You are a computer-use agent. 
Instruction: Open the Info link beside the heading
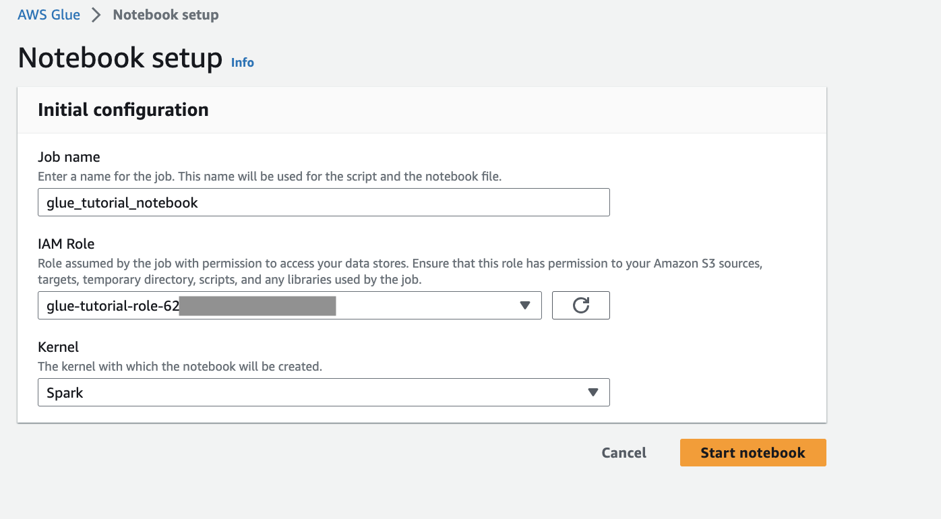[x=242, y=63]
